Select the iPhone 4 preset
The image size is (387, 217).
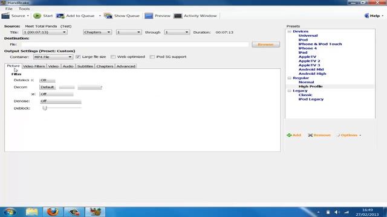point(308,48)
